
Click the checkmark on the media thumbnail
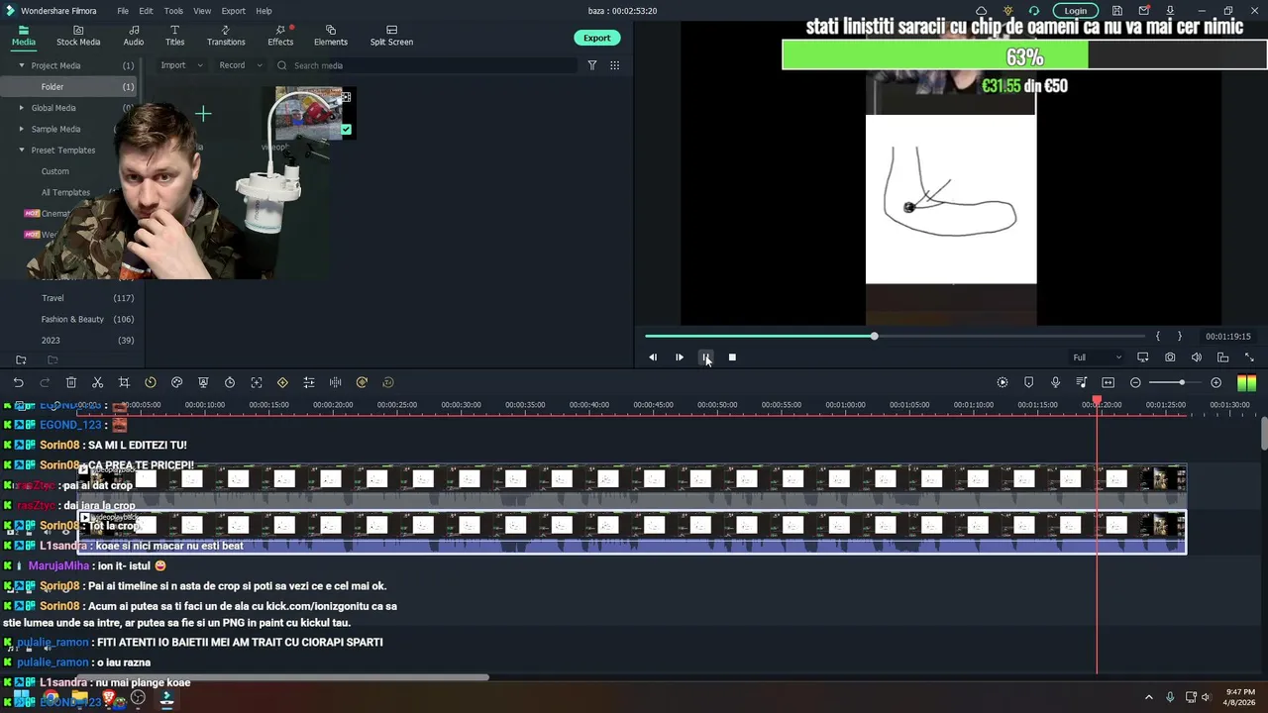(x=346, y=129)
